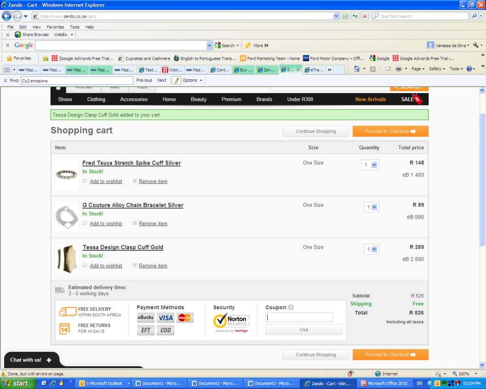
Task: Click the G Couture bracelet product thumbnail
Action: (66, 217)
